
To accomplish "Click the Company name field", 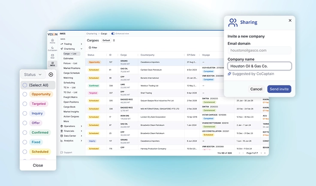I will point(259,66).
